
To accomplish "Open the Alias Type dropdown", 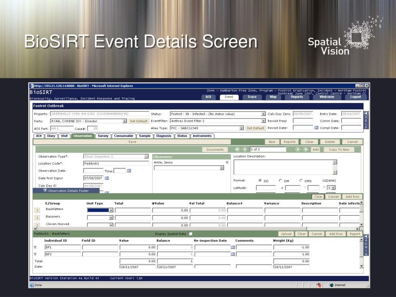I will click(241, 128).
